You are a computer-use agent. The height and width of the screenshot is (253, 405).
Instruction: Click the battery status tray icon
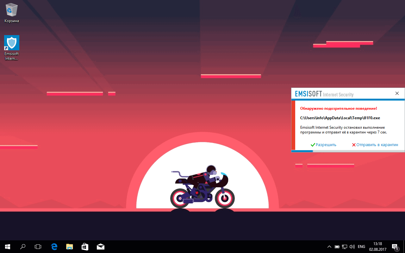coord(337,247)
